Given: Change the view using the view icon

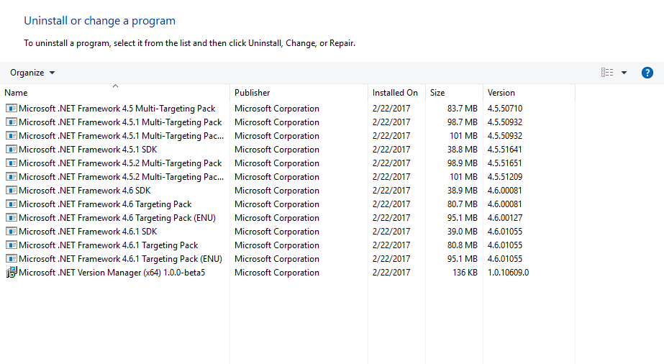Looking at the screenshot, I should pos(607,73).
